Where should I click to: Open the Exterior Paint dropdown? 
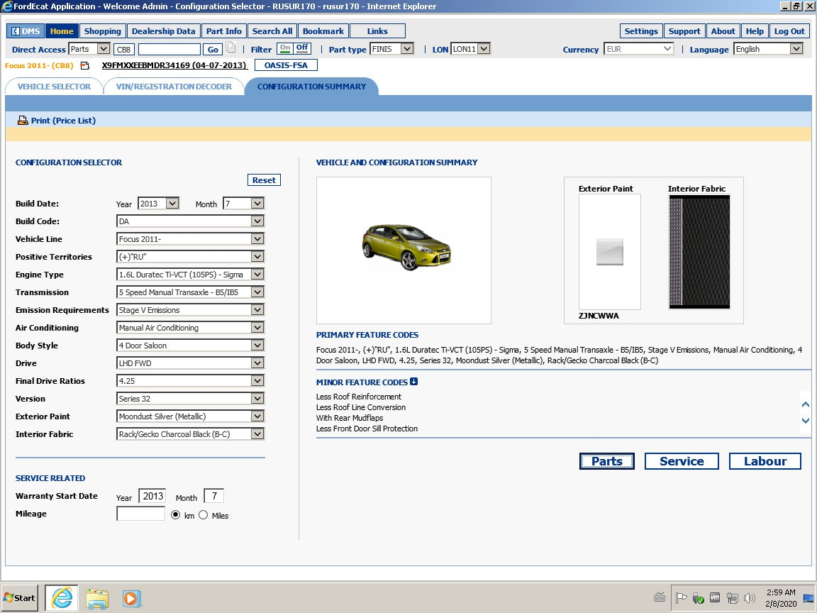pyautogui.click(x=258, y=416)
